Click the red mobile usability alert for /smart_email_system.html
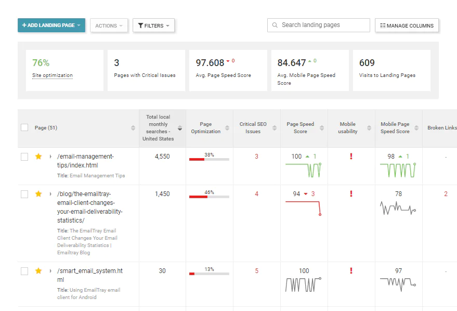 pyautogui.click(x=350, y=270)
